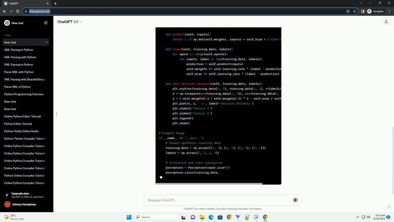The width and height of the screenshot is (394, 222).
Task: Open the notification count badge
Action: [388, 217]
